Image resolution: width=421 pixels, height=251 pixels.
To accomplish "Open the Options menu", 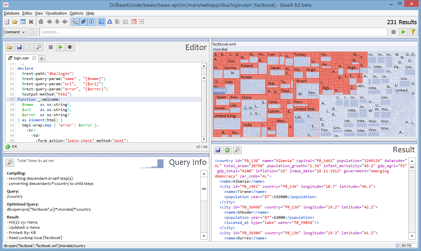I will click(x=77, y=13).
